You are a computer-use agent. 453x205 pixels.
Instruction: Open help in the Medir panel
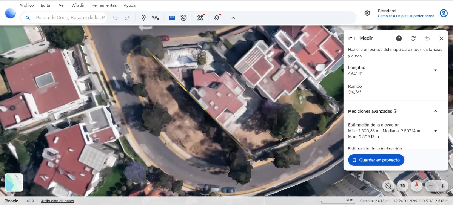click(x=399, y=38)
